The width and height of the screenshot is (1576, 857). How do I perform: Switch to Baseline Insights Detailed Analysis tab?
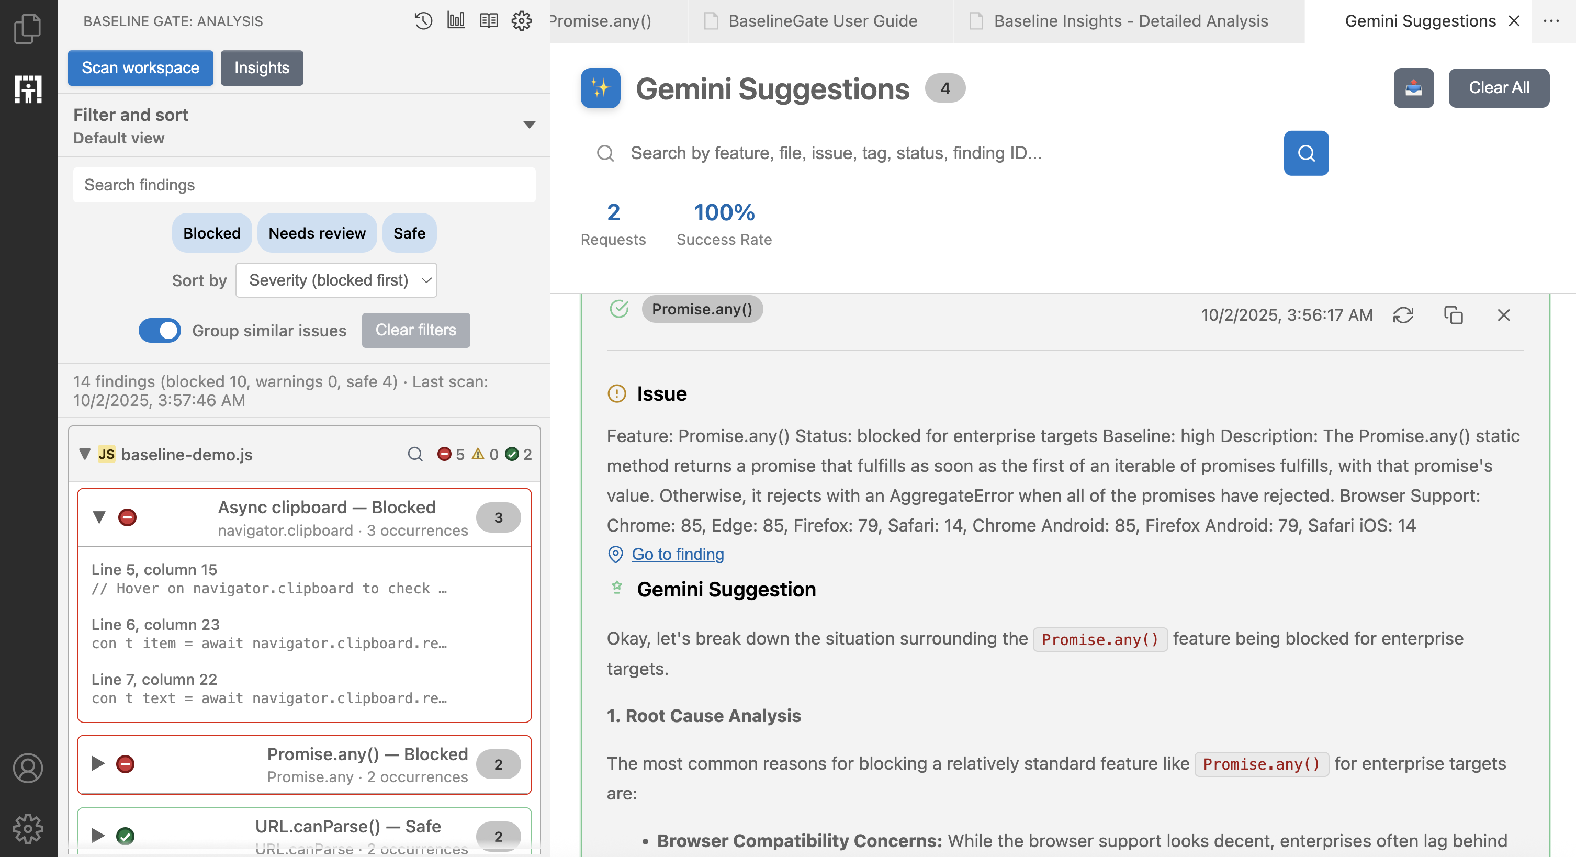pos(1130,21)
